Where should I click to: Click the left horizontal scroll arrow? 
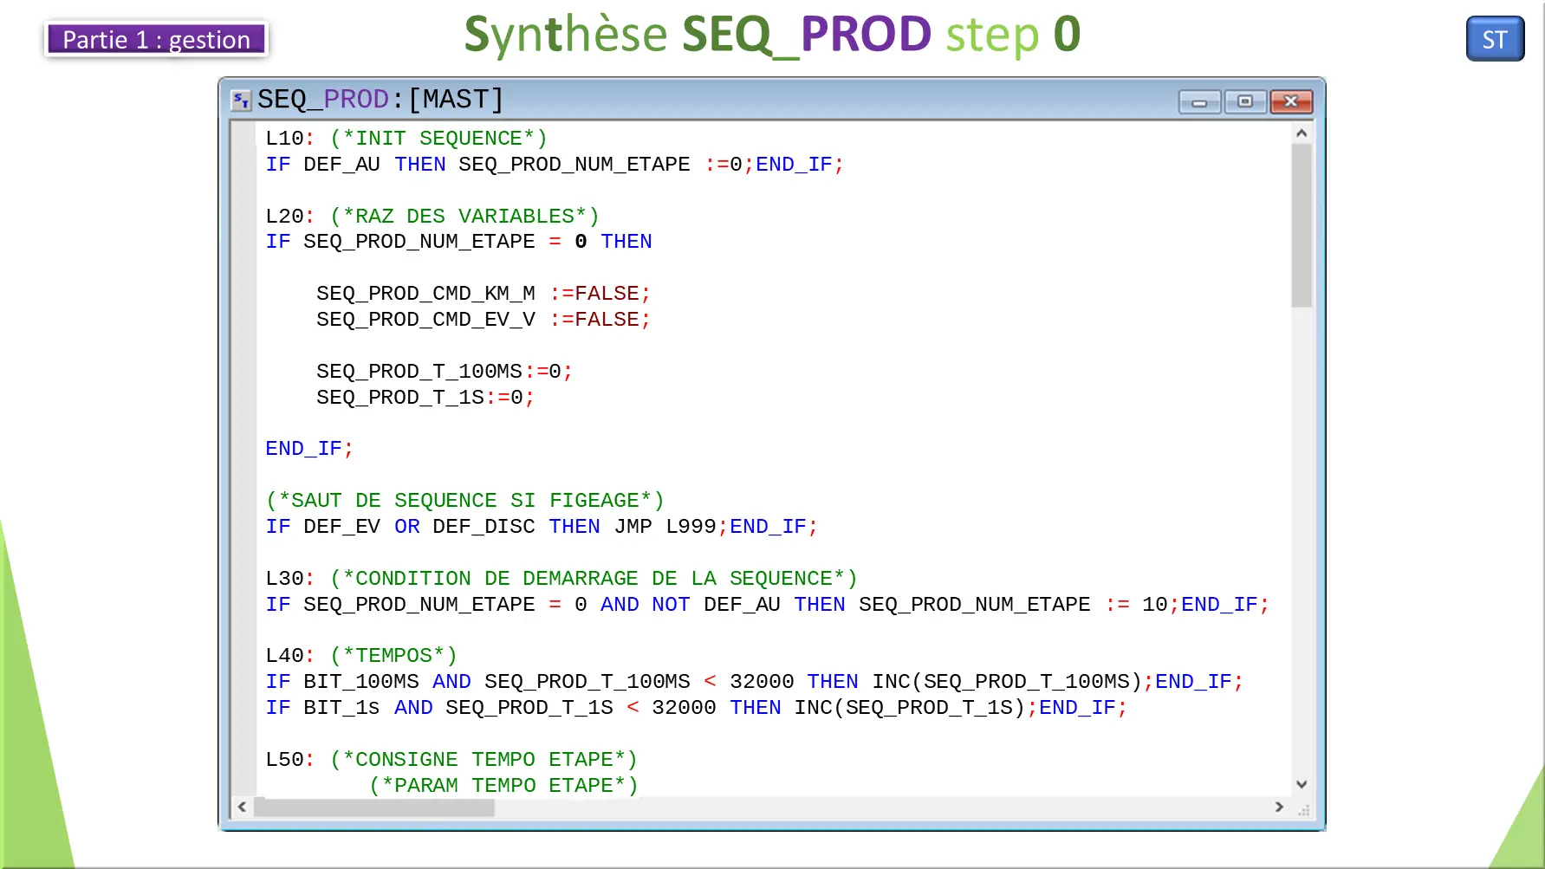pyautogui.click(x=242, y=807)
